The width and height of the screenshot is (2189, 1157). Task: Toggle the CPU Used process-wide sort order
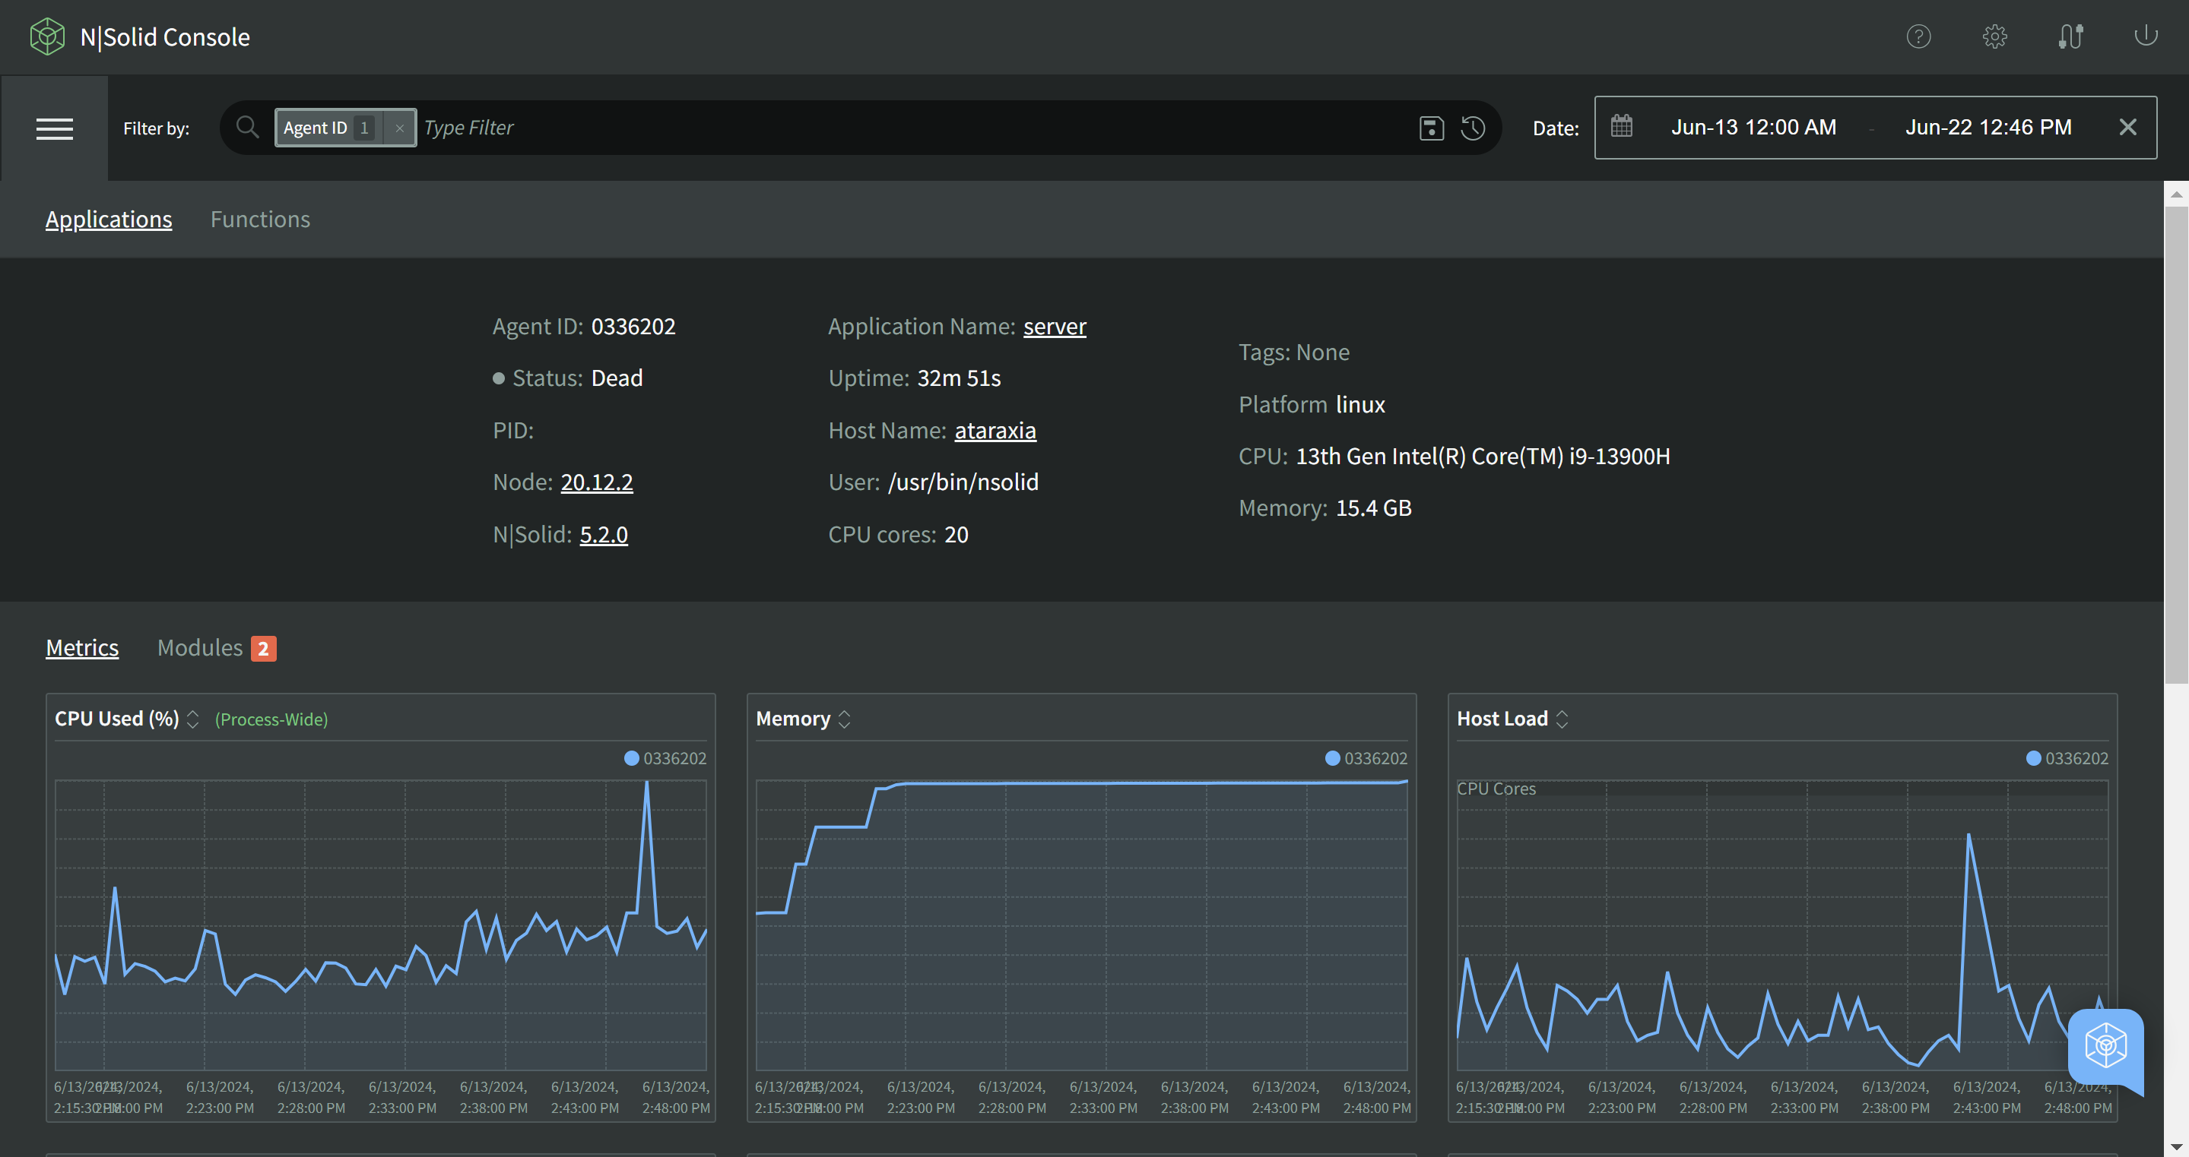pos(194,717)
